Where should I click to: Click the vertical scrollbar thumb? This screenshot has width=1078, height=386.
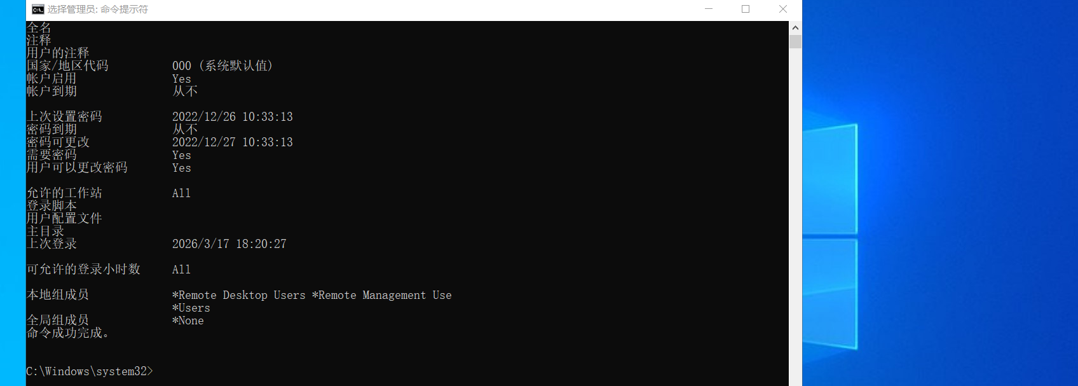pyautogui.click(x=795, y=42)
